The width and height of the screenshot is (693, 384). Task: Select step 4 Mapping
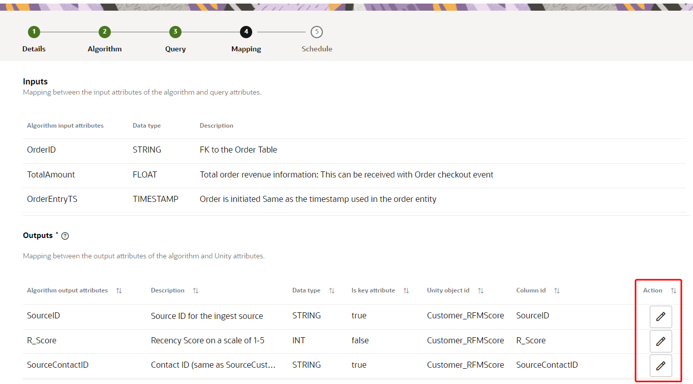click(x=246, y=32)
